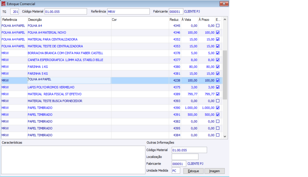Toggle the checkbox for FOLHA A4 row 4345

[x=218, y=25]
